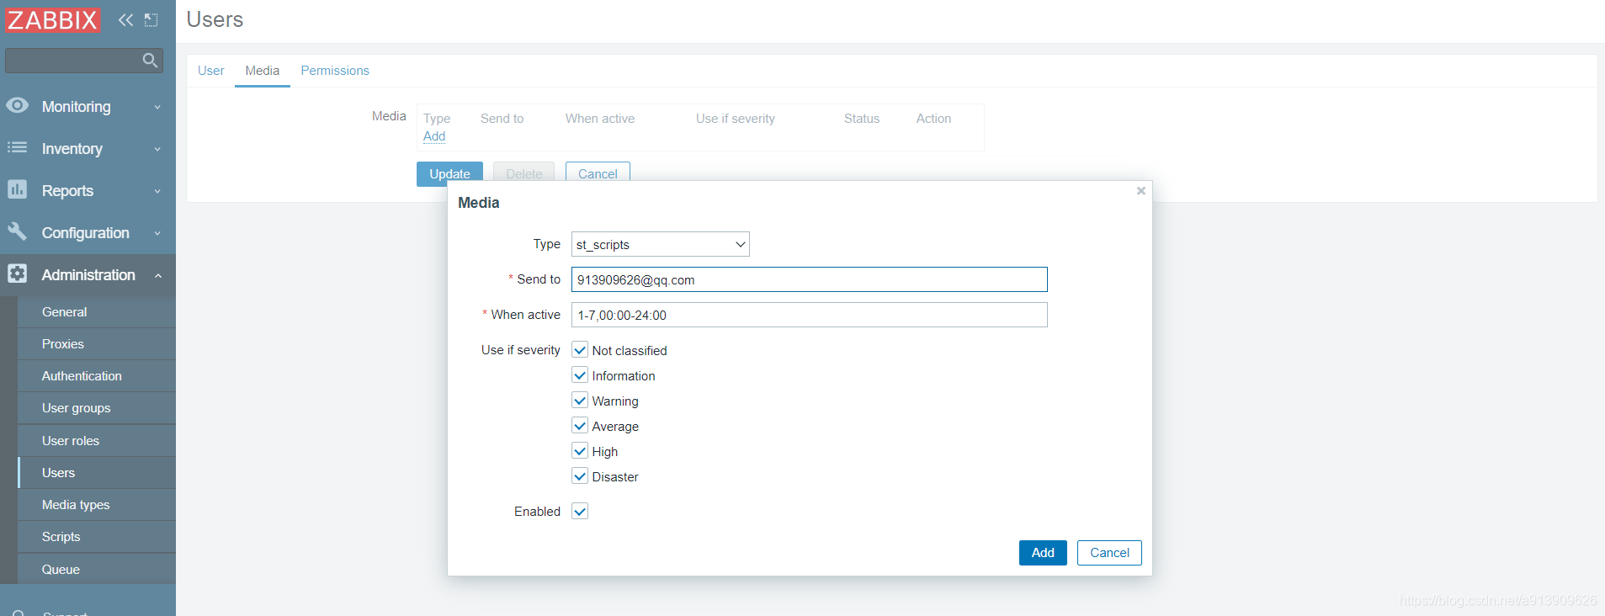Click the search magnifier icon
Viewport: 1605px width, 616px height.
coord(150,60)
